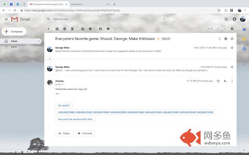Star Zeynep's message
The image size is (249, 155).
coord(218,81)
